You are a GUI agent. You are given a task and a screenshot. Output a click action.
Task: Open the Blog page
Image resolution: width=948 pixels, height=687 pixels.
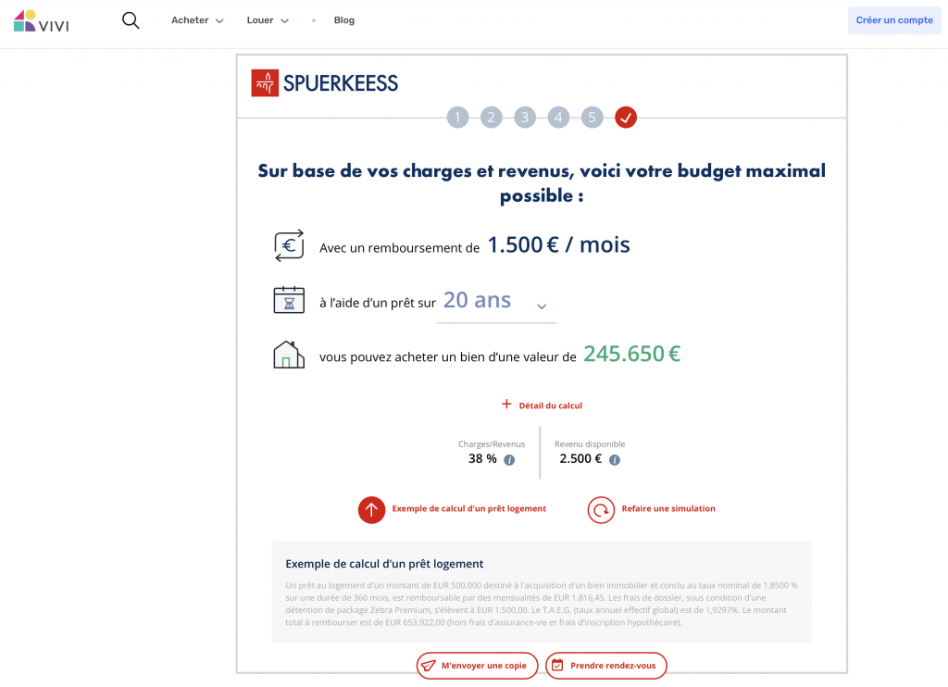344,20
